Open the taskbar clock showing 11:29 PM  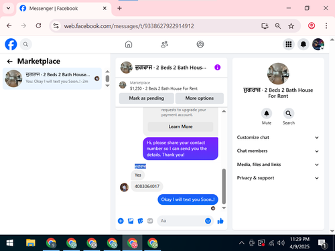(x=299, y=243)
